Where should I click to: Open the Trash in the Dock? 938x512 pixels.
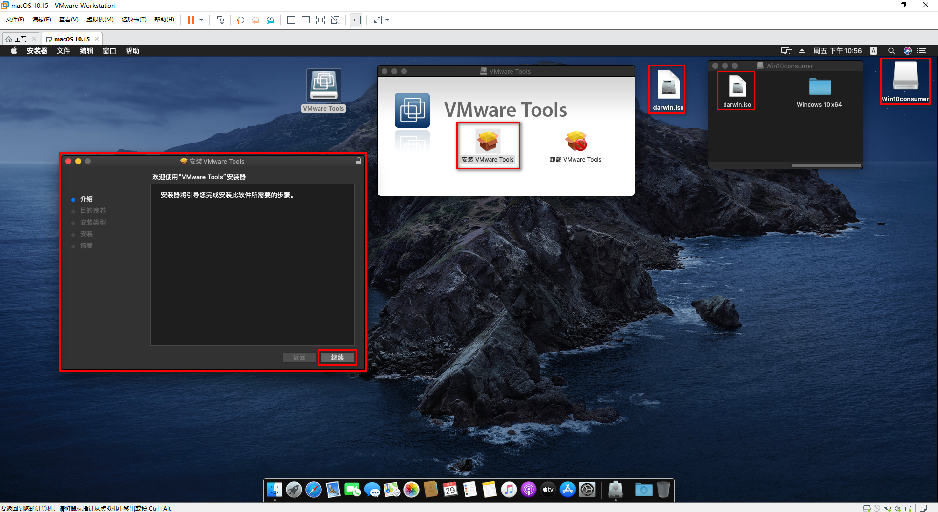663,490
